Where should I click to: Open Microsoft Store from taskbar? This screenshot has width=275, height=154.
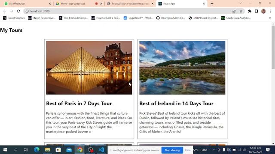coord(58,150)
